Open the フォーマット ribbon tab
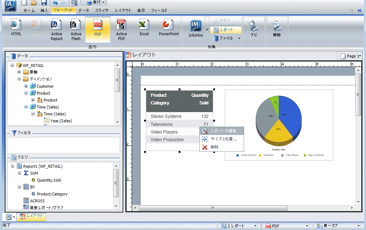The width and height of the screenshot is (366, 230). [63, 10]
